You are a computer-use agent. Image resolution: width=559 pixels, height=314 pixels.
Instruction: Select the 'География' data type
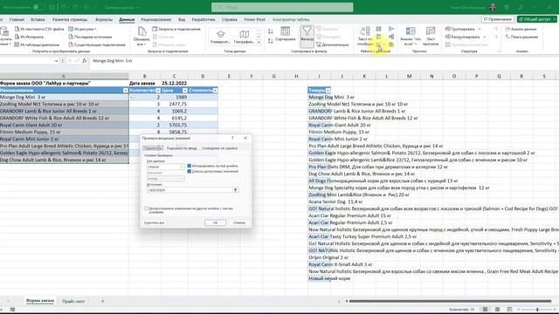245,37
